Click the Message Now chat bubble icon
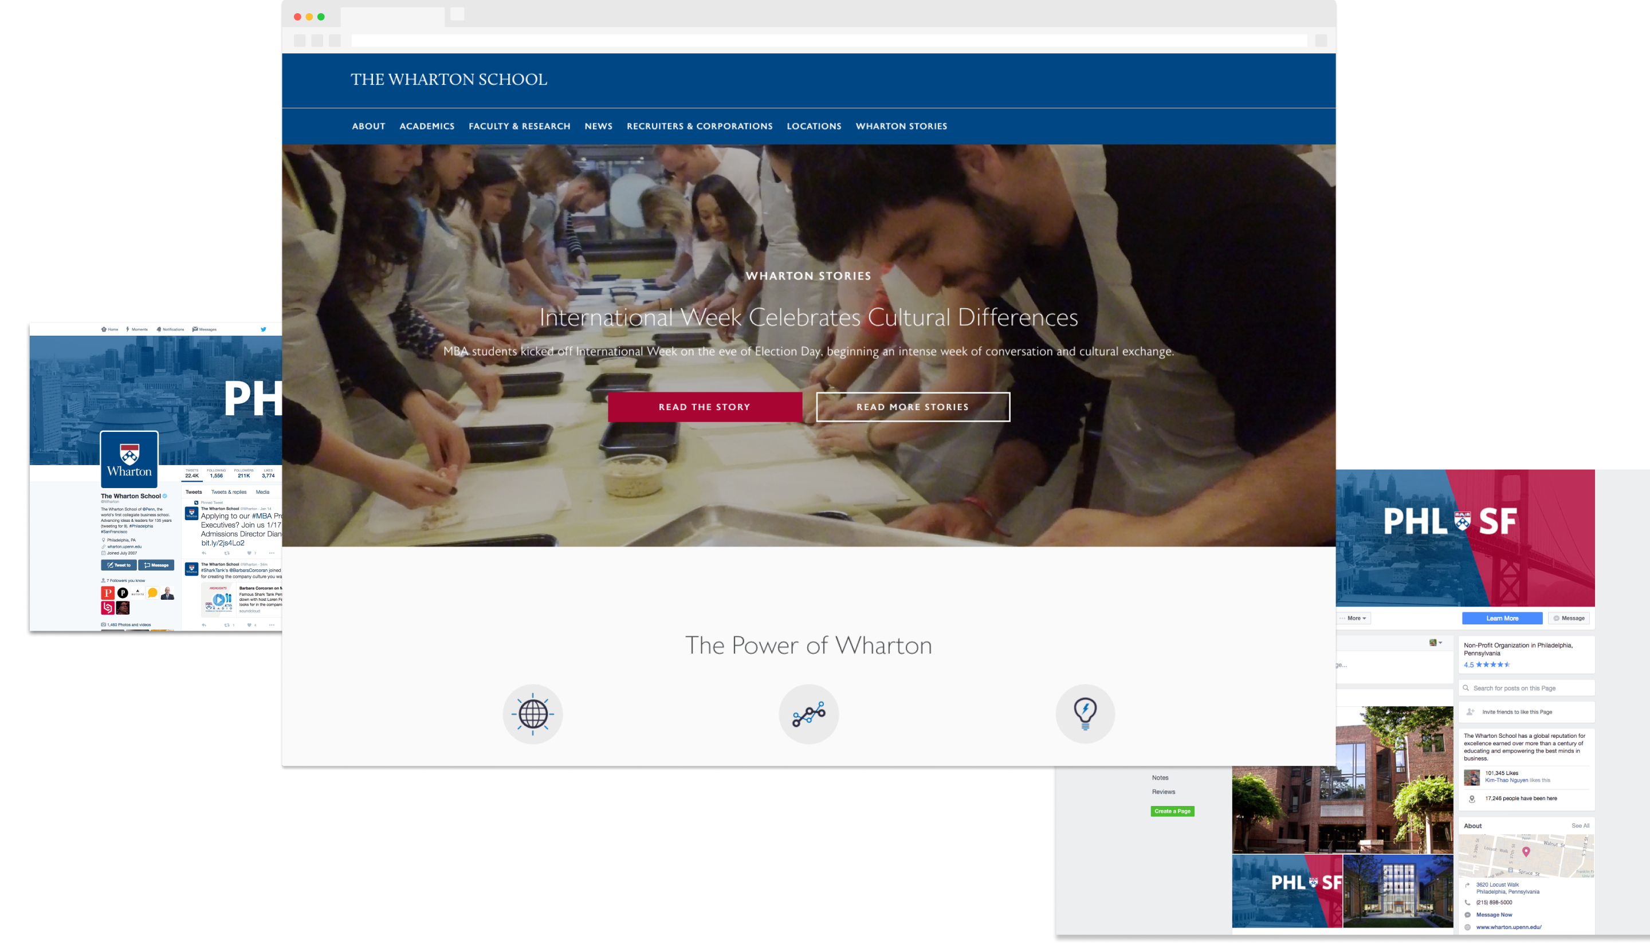 [1468, 915]
